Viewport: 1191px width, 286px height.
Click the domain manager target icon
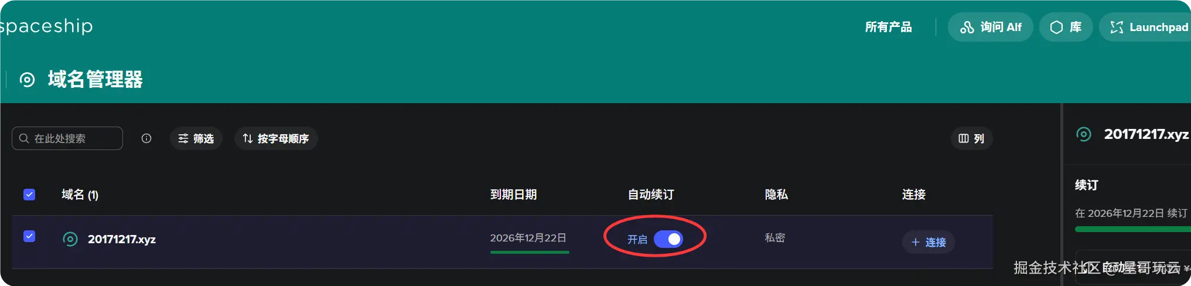[28, 79]
